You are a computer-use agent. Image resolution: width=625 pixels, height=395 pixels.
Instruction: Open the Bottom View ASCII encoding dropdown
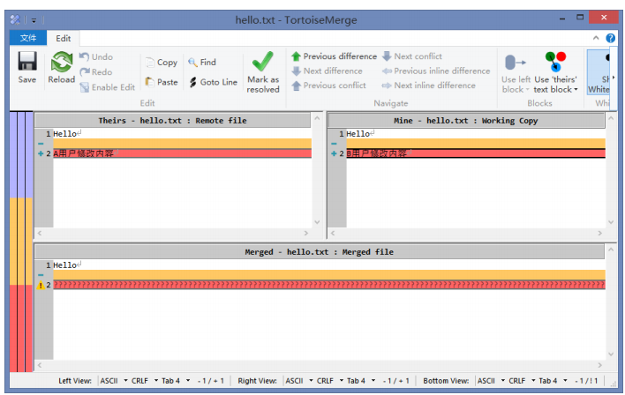click(x=491, y=381)
